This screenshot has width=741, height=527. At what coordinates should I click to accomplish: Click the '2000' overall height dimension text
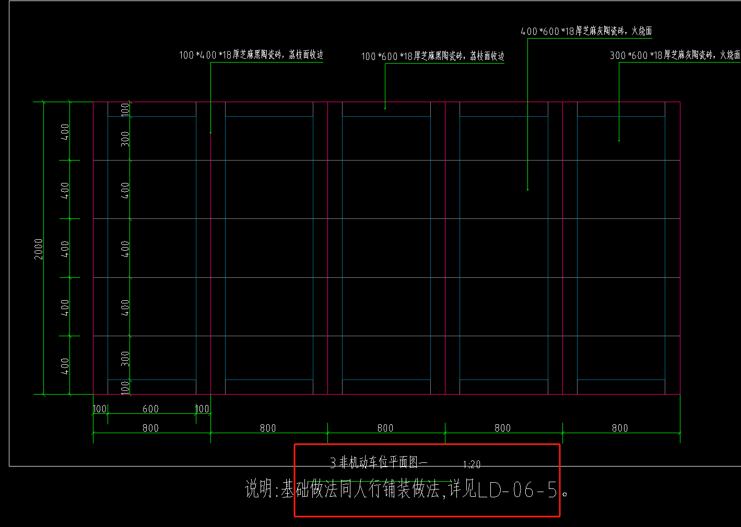click(39, 249)
